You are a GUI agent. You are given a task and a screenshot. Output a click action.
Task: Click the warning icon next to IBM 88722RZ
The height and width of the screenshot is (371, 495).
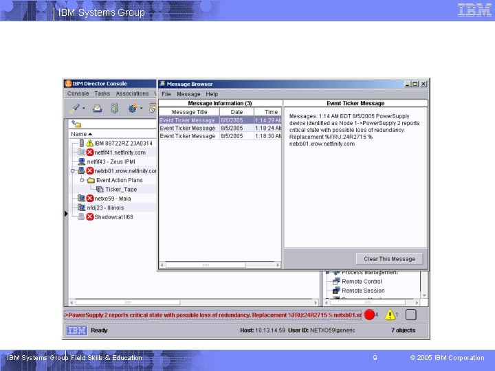click(x=90, y=143)
